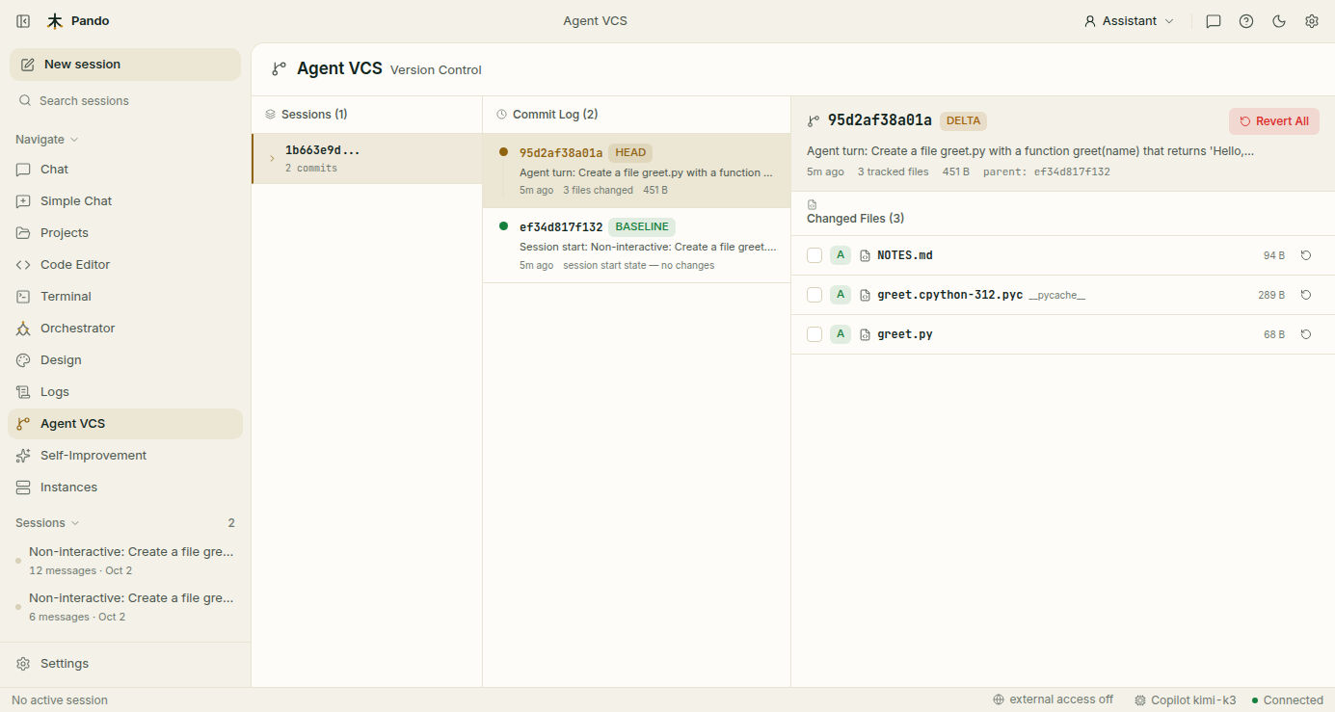Revert NOTES.md using its revert icon
The width and height of the screenshot is (1335, 712).
(x=1306, y=255)
